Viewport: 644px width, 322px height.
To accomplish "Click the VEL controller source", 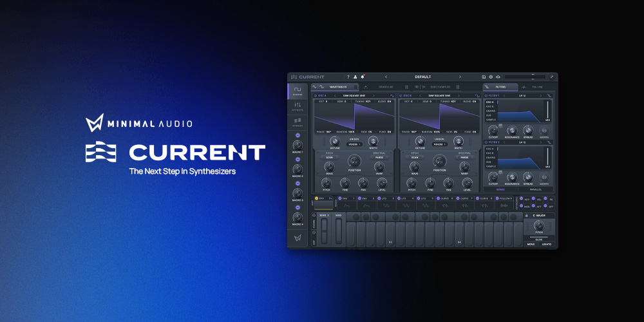I will 533,199.
